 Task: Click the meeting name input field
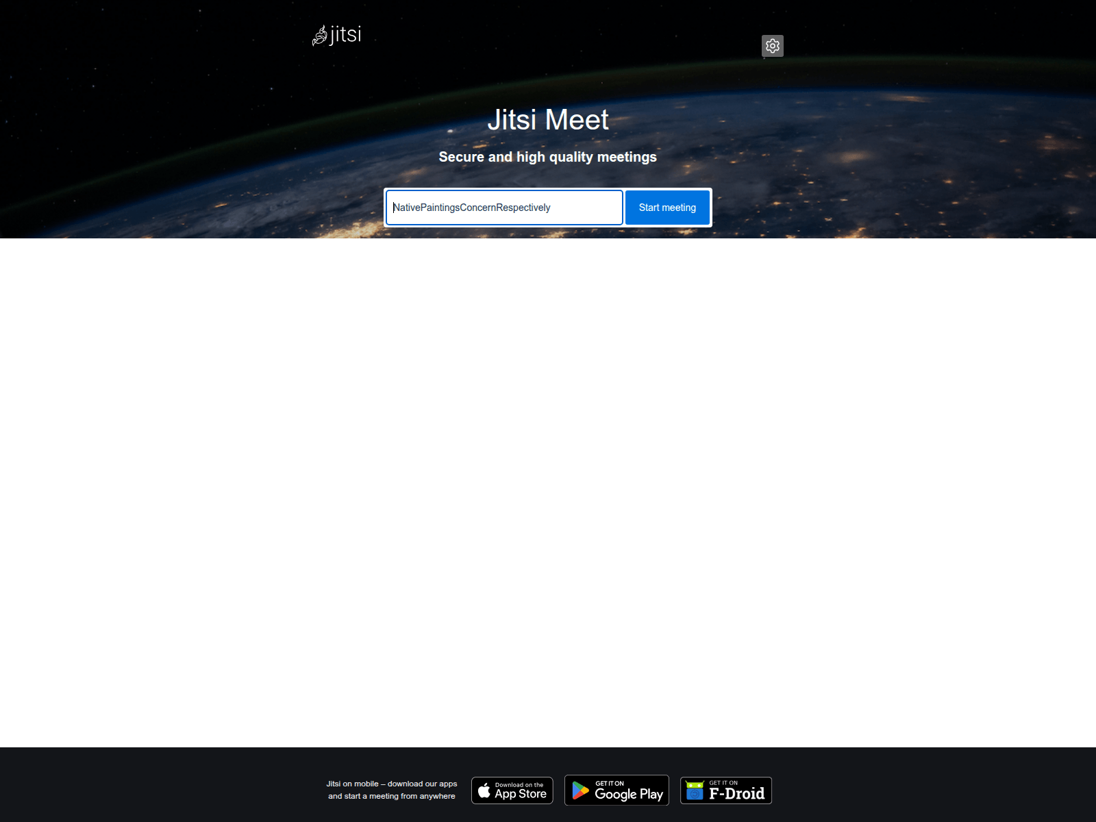tap(504, 208)
